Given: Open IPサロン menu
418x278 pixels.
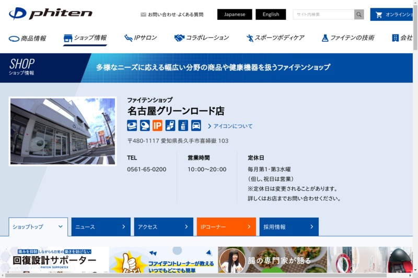Looking at the screenshot, I should [141, 38].
